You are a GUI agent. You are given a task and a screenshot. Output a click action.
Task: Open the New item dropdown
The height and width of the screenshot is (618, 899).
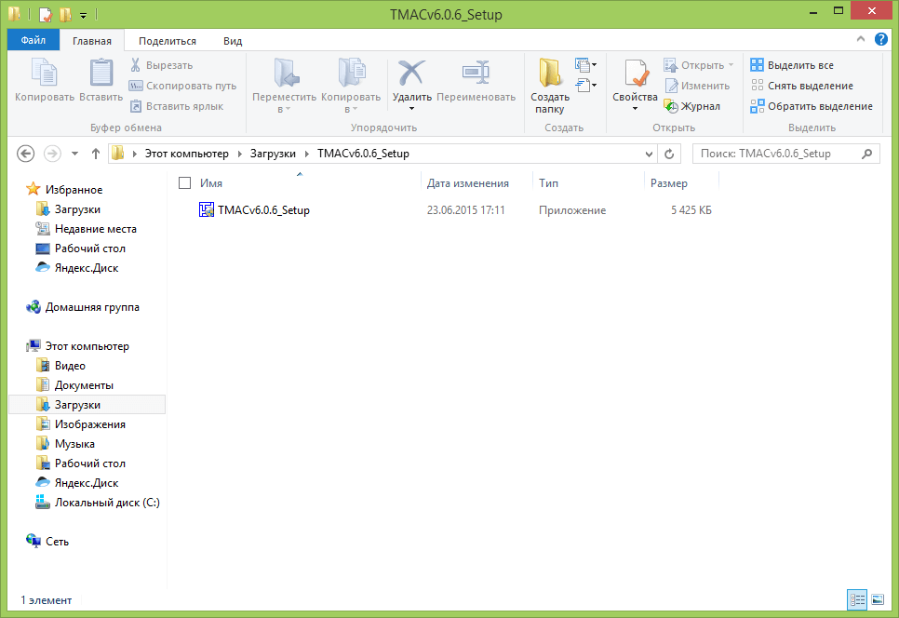click(x=586, y=65)
